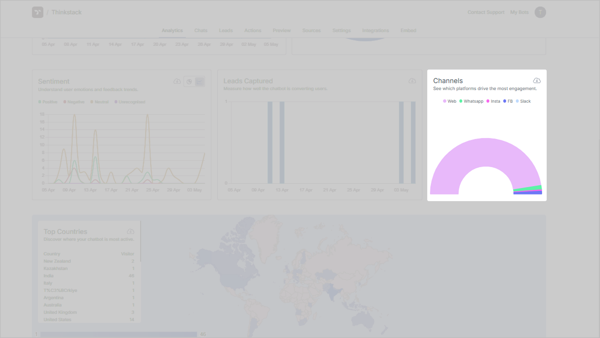Open the Integrations tab

pyautogui.click(x=375, y=31)
